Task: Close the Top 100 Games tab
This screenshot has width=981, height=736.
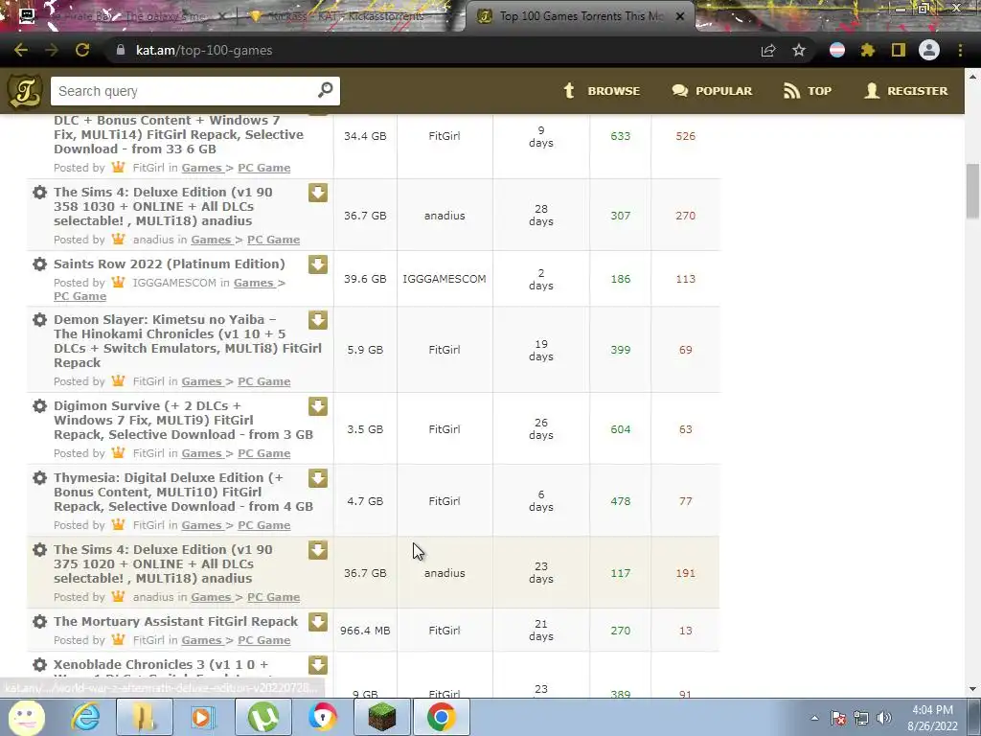Action: click(x=680, y=16)
